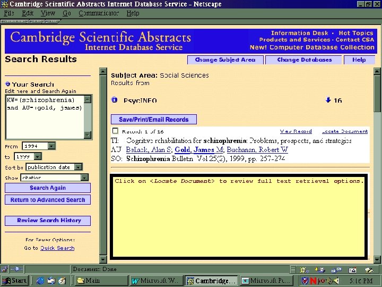Click the info icon beside Your Search
Image resolution: width=382 pixels, height=287 pixels.
pos(8,84)
